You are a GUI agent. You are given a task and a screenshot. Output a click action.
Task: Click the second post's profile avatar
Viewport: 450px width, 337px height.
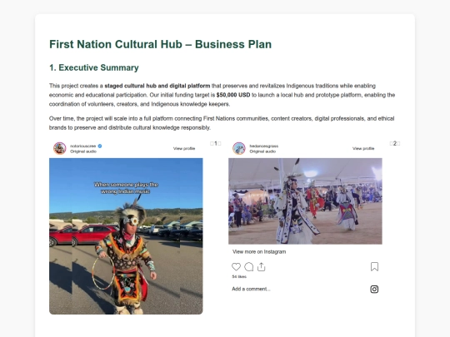pyautogui.click(x=239, y=148)
